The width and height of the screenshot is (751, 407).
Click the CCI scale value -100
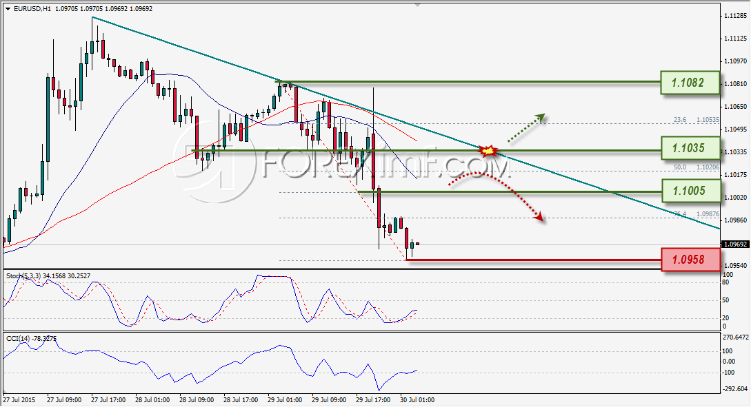coord(728,373)
